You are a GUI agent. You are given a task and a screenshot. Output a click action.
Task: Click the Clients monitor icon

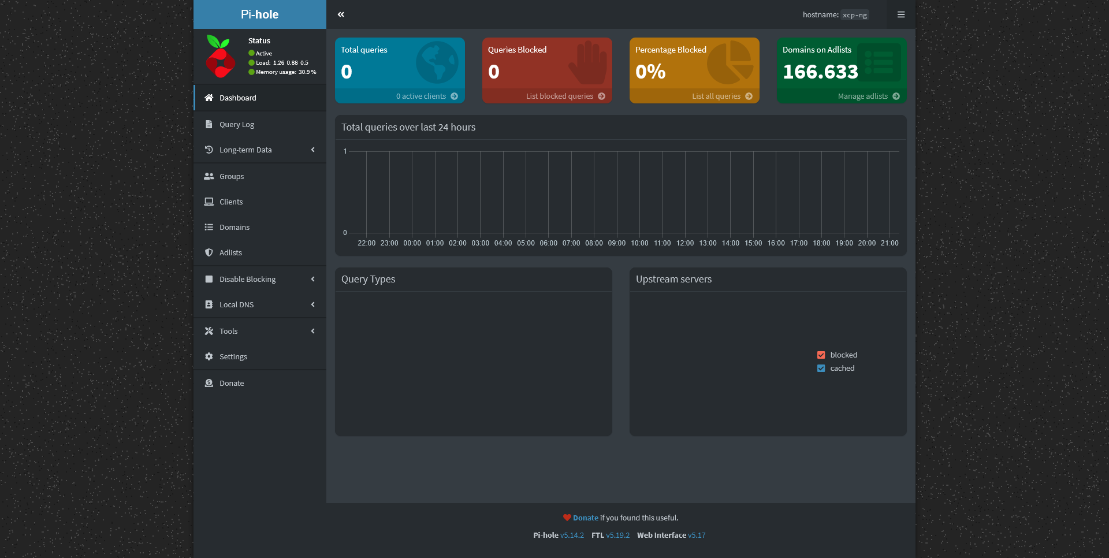(209, 202)
